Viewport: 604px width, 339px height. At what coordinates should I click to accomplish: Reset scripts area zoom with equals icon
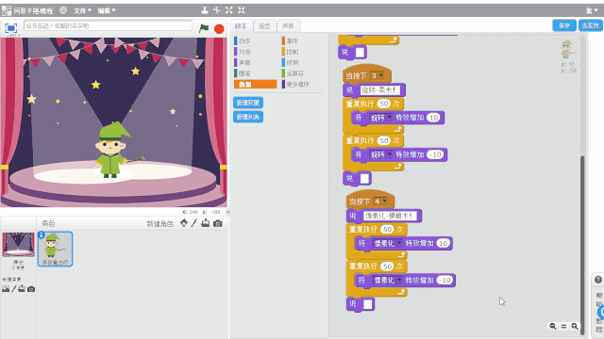(x=563, y=326)
